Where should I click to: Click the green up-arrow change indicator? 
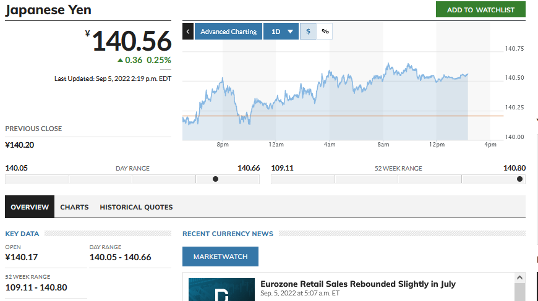tap(120, 61)
